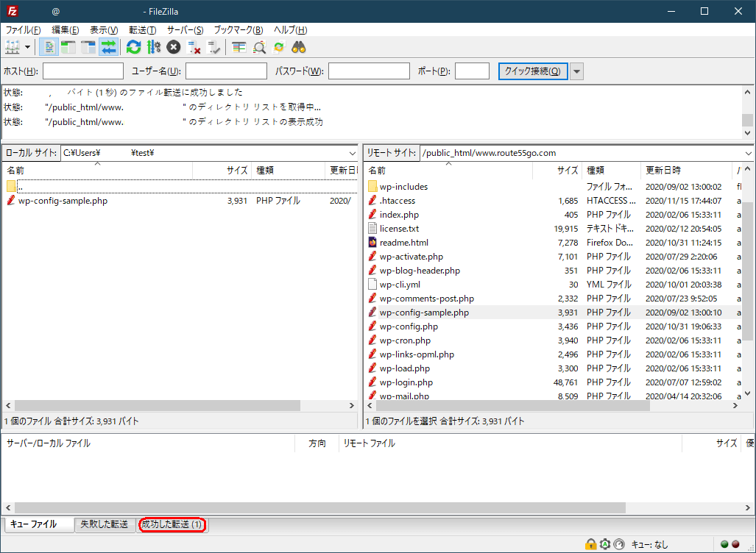The image size is (756, 553).
Task: Open the ヘルプ(H) menu
Action: (290, 30)
